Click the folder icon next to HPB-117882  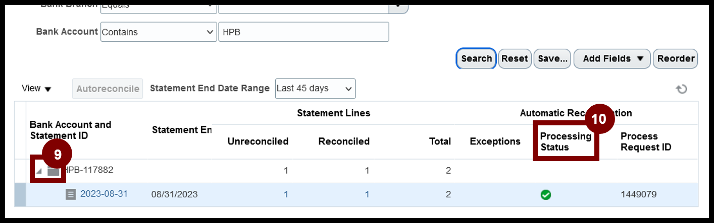tap(54, 171)
